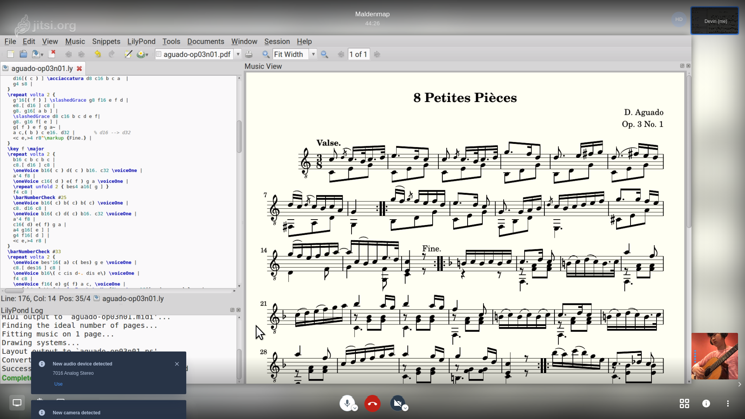Toggle Jitsi screen sharing button
Image resolution: width=745 pixels, height=419 pixels.
pos(17,403)
